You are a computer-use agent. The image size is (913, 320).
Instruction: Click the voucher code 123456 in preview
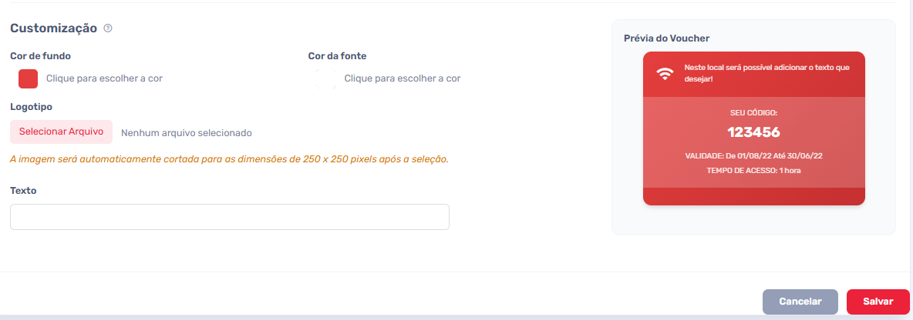tap(753, 132)
